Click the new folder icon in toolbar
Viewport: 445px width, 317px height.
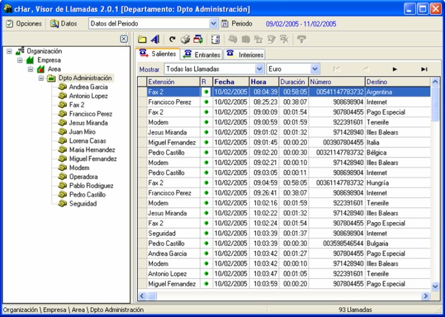142,39
